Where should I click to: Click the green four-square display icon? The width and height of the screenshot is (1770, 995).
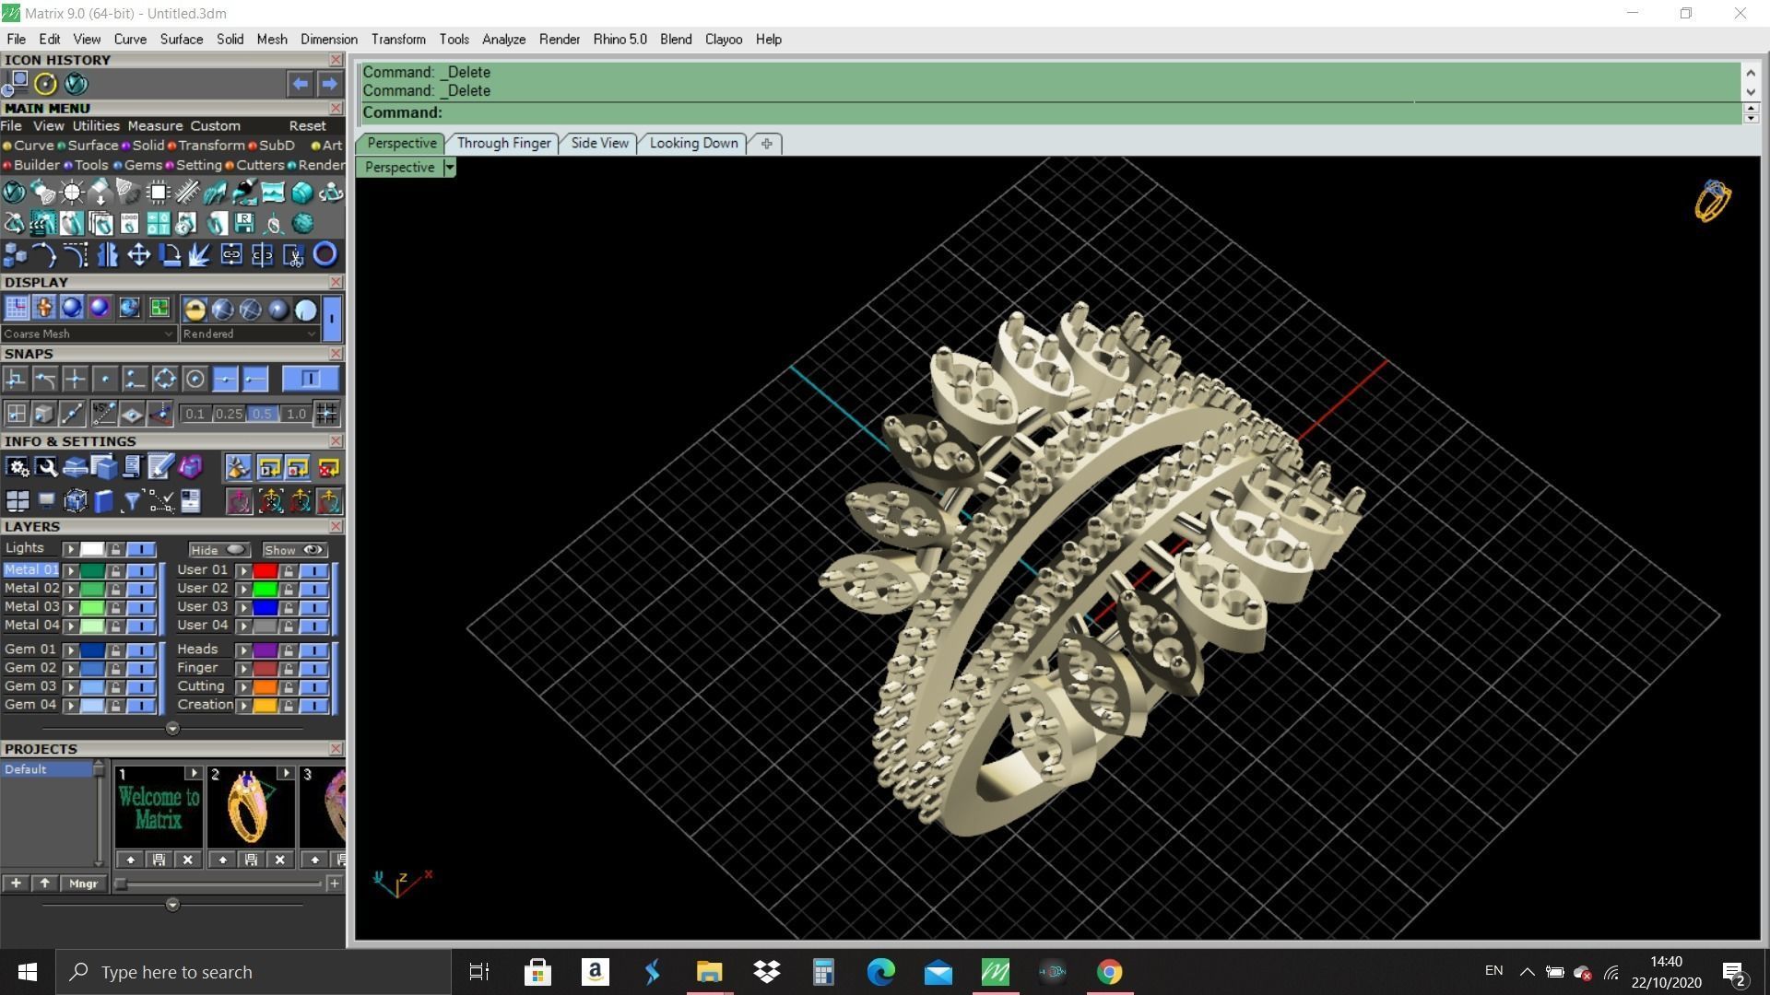pyautogui.click(x=159, y=308)
